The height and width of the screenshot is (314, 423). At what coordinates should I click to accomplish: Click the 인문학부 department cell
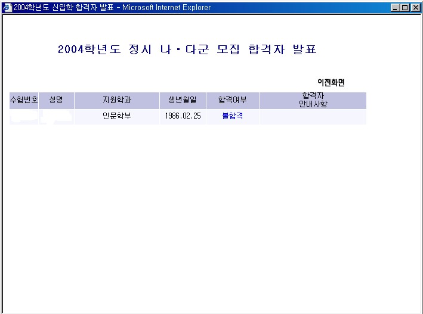click(117, 117)
